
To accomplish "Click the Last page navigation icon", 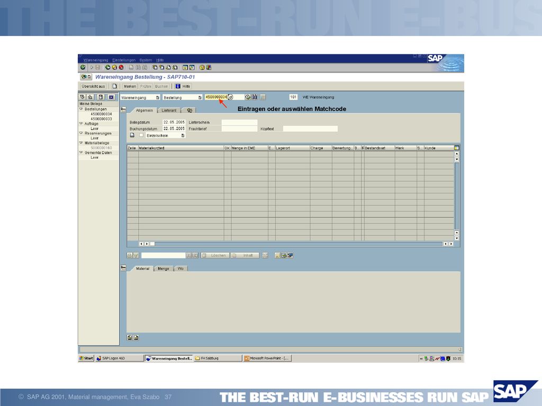I will [175, 67].
